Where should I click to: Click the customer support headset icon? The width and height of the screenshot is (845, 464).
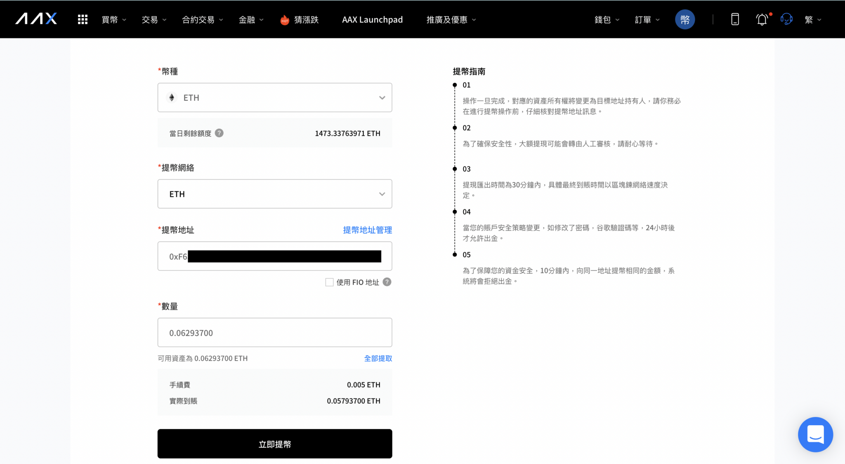point(786,19)
